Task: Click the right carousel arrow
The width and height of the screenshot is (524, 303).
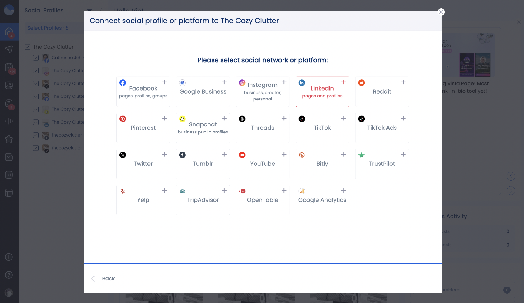Action: [x=511, y=191]
